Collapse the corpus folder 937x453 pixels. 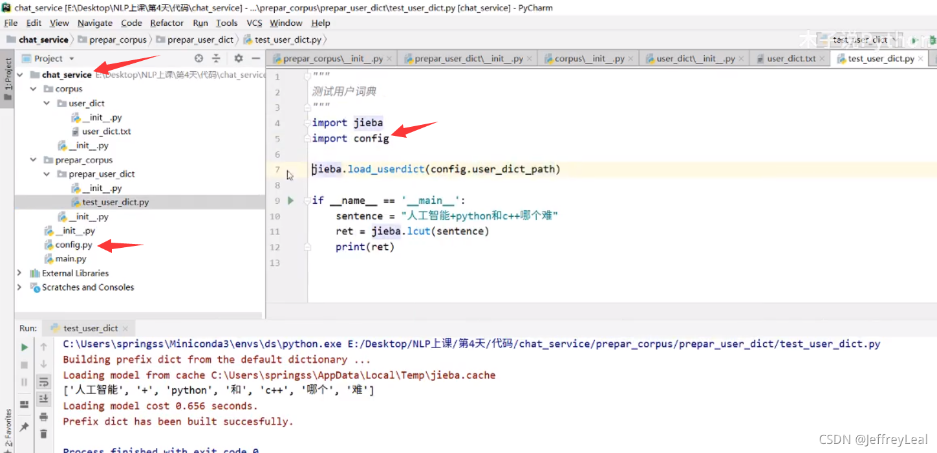tap(34, 89)
